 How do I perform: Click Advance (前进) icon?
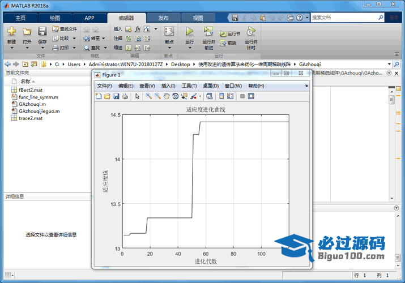click(223, 43)
